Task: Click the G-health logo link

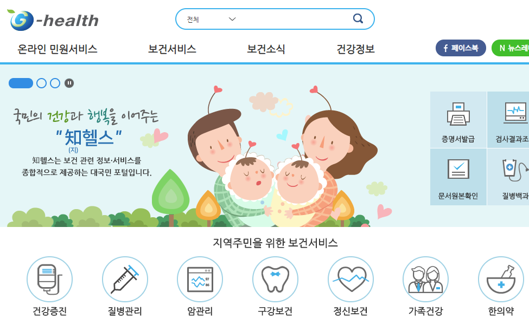Action: 53,20
